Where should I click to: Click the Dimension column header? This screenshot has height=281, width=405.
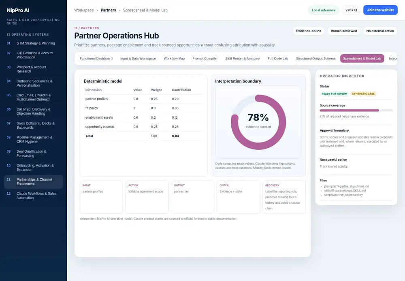pyautogui.click(x=94, y=90)
